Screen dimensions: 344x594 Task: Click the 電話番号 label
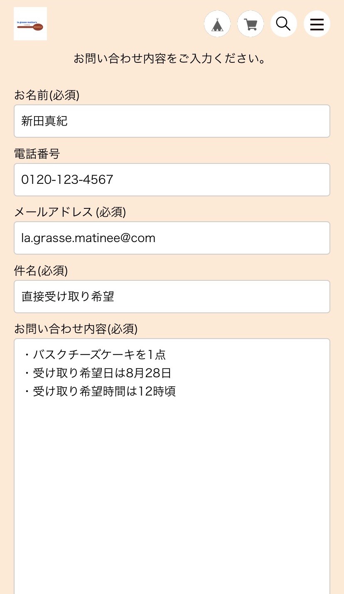(x=37, y=154)
